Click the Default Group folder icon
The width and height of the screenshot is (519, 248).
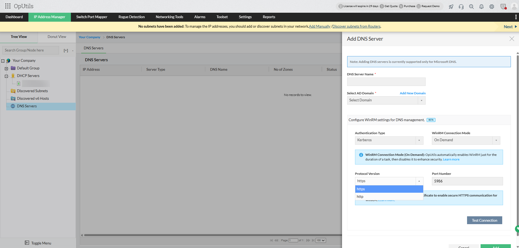click(13, 68)
